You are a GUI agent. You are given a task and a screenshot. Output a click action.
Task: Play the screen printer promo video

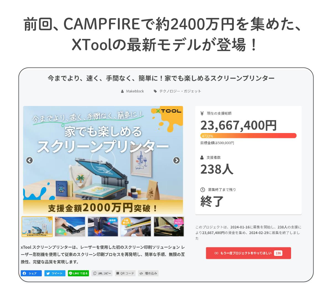tap(103, 160)
